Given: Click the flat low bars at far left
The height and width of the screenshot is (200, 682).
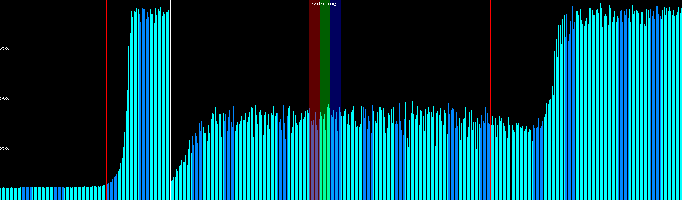Looking at the screenshot, I should click(50, 193).
